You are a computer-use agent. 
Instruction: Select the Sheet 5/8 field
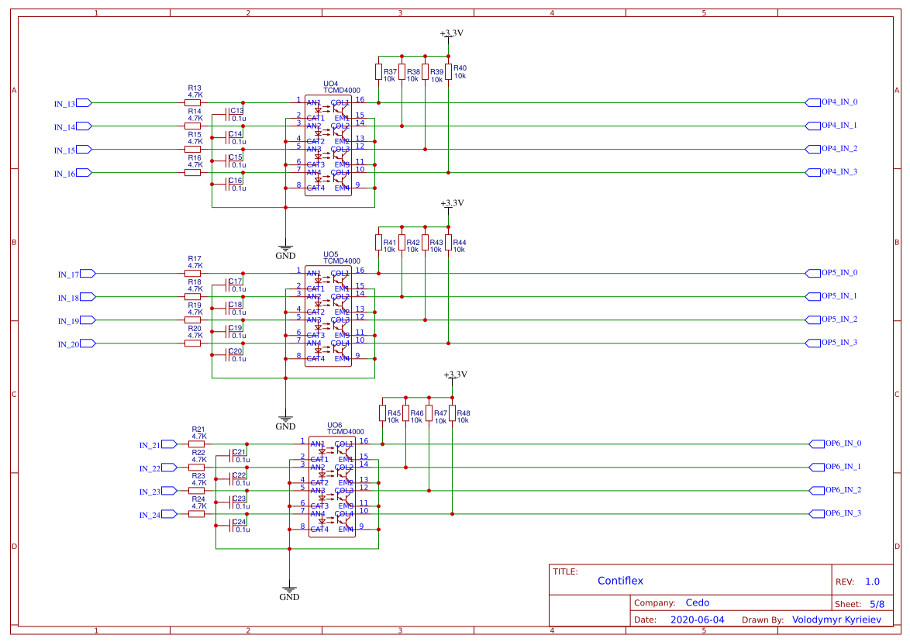pos(860,602)
